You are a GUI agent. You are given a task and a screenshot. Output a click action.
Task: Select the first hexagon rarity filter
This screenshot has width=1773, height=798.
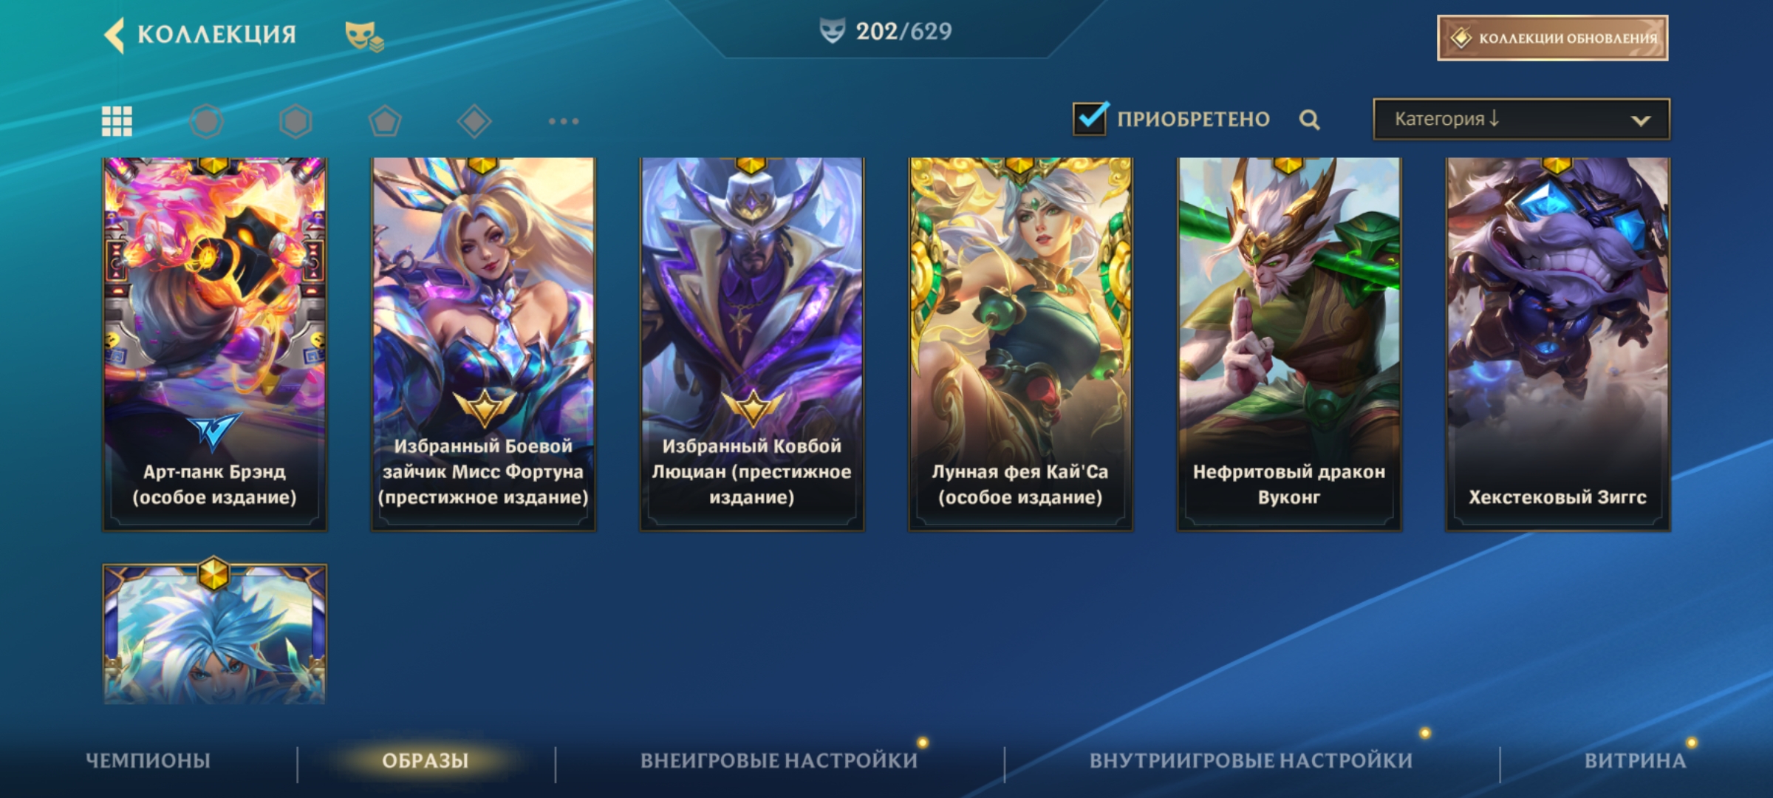(206, 121)
